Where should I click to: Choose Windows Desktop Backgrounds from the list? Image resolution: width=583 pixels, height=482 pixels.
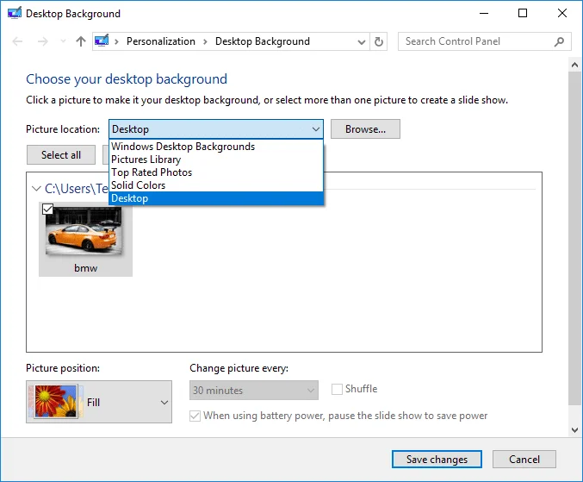tap(216, 147)
